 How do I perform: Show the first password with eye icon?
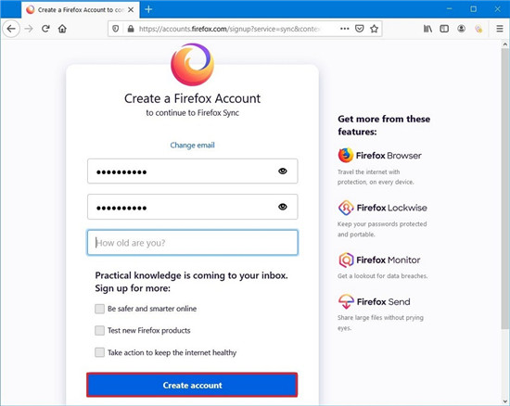283,171
